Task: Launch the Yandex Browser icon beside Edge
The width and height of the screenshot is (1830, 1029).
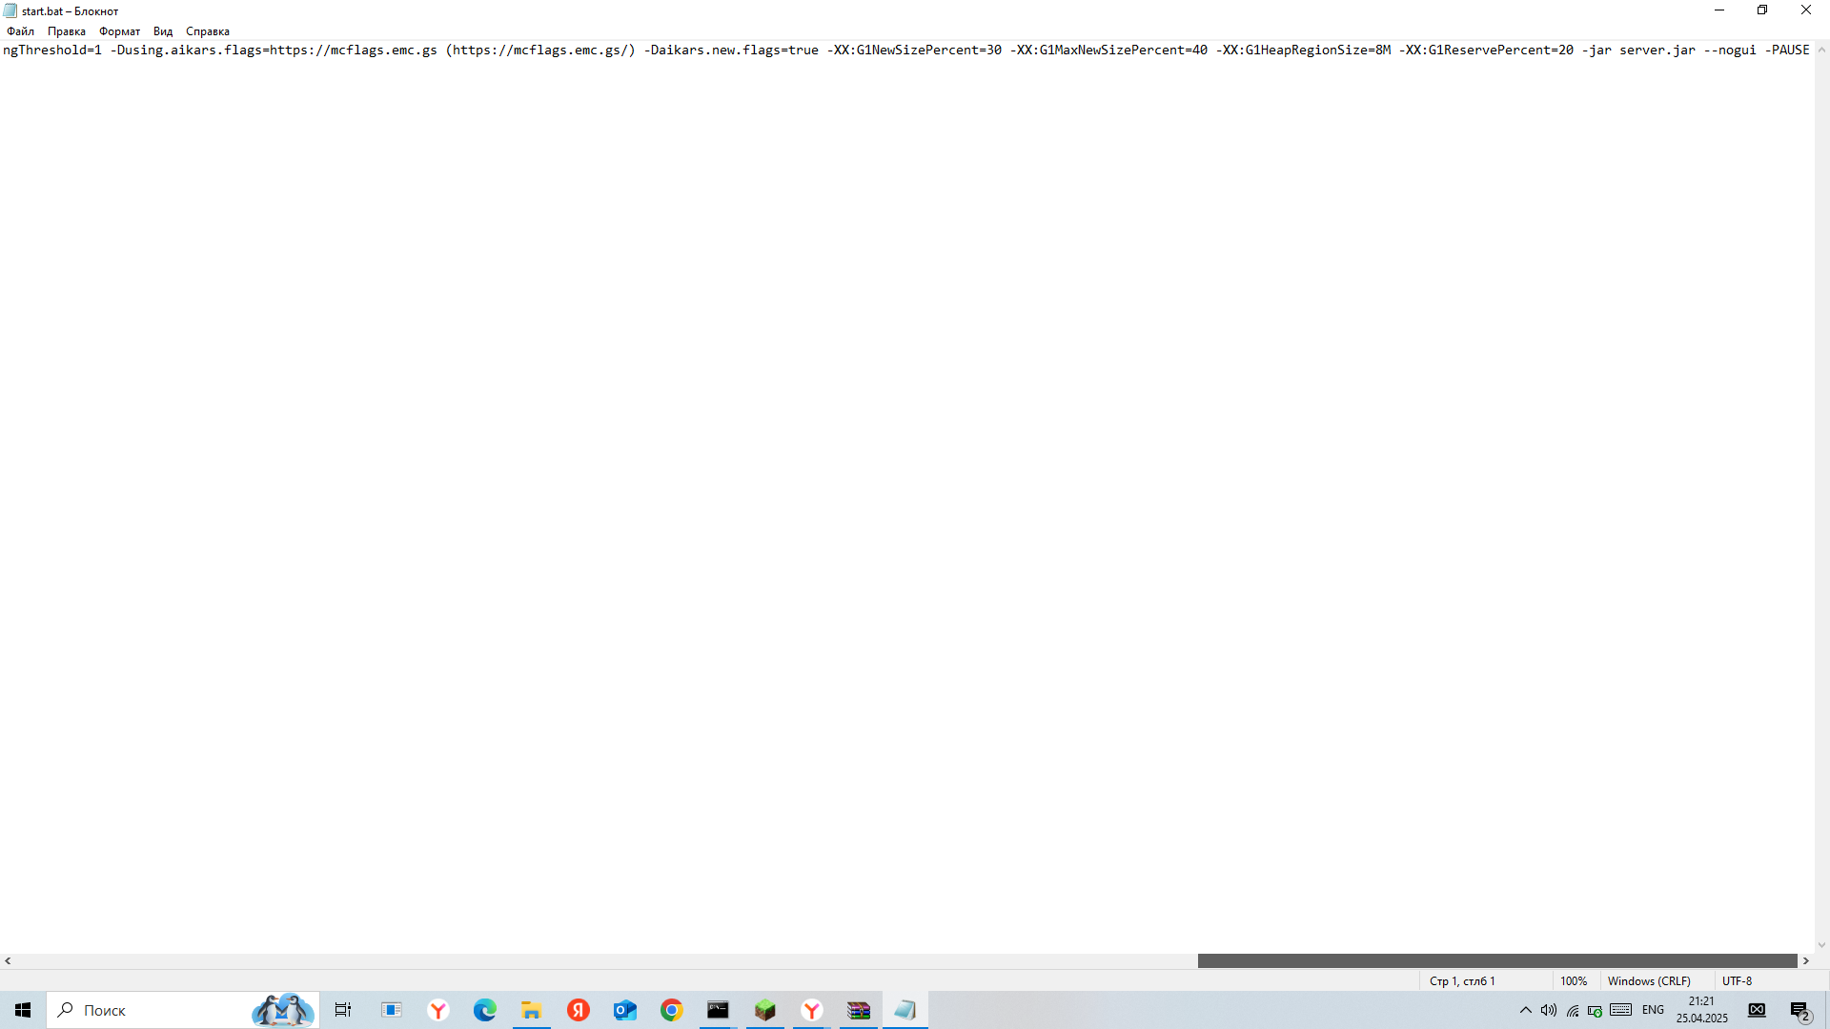Action: (x=438, y=1010)
